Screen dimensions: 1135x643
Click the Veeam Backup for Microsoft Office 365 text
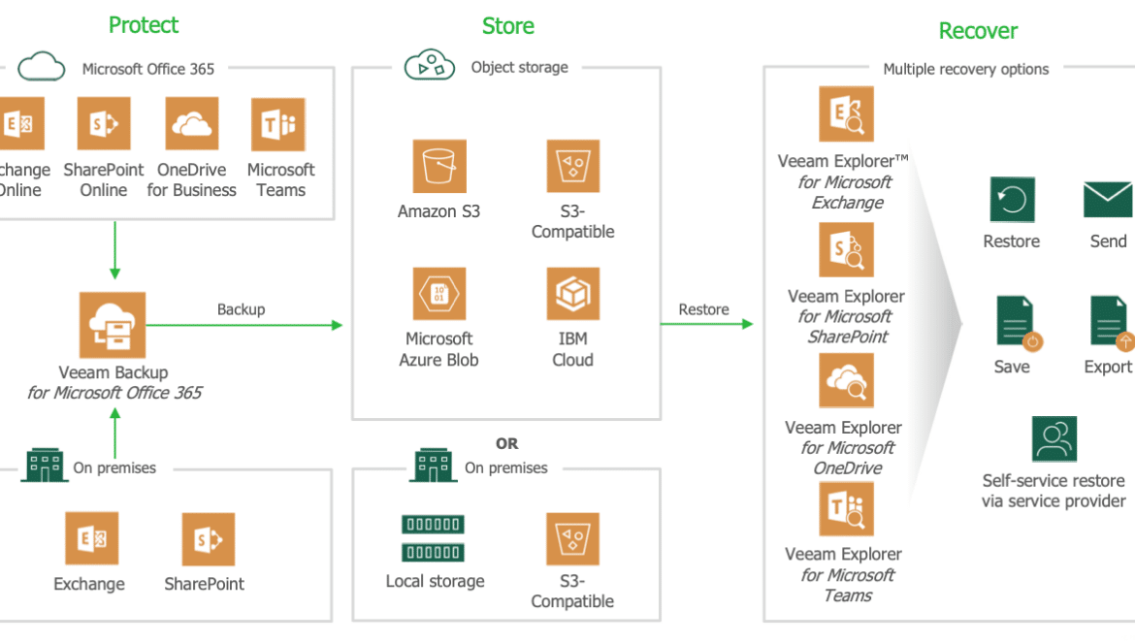click(x=113, y=383)
